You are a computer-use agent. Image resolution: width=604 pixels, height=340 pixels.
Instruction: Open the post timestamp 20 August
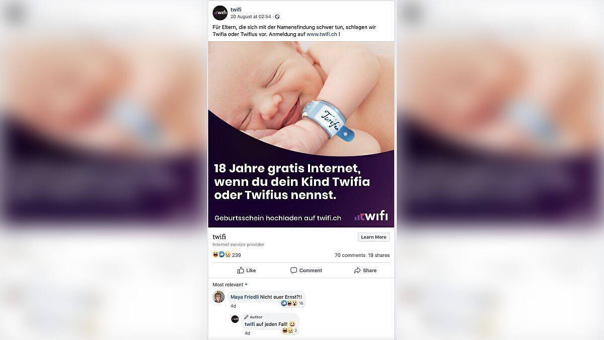pyautogui.click(x=251, y=17)
